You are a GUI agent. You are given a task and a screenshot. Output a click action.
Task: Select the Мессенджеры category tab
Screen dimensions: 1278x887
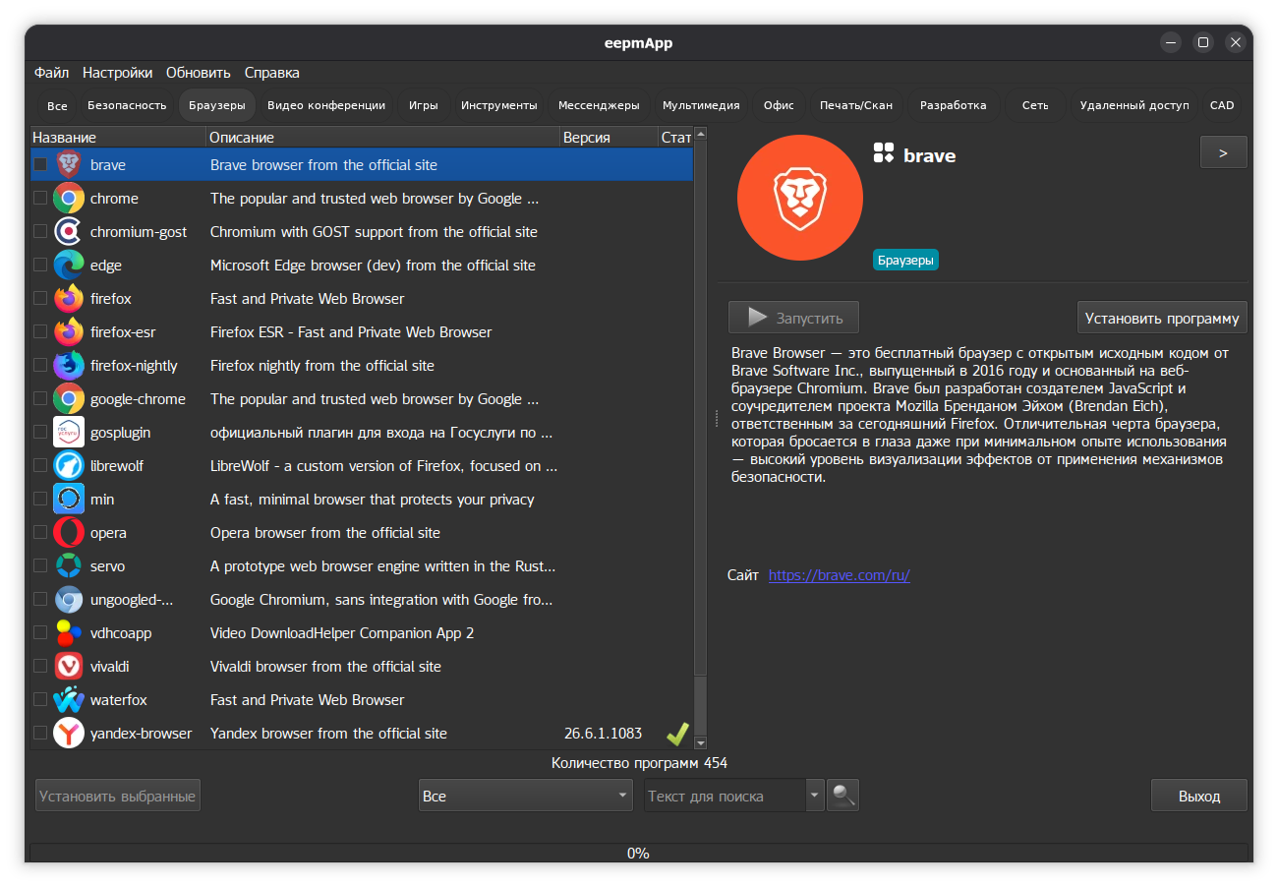tap(599, 105)
